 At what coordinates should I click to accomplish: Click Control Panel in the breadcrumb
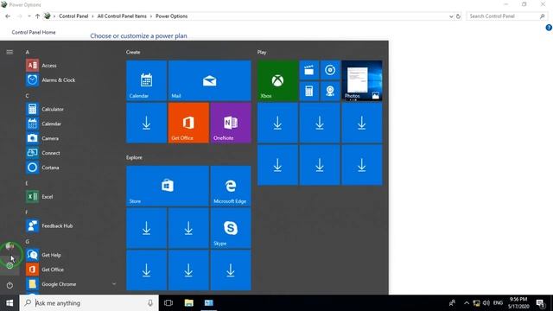(x=73, y=16)
